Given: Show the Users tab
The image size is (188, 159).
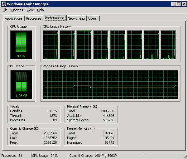Looking at the screenshot, I should [93, 18].
